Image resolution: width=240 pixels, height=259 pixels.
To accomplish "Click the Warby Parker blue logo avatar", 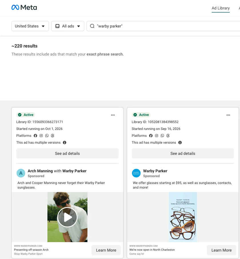I will tap(136, 173).
